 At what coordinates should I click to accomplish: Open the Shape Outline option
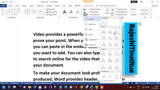coord(52,12)
